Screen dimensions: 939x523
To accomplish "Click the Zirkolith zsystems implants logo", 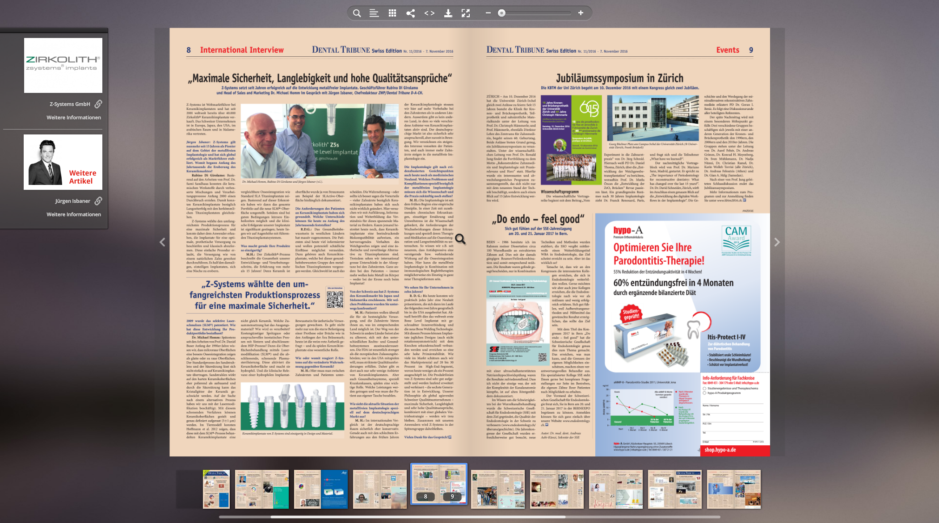I will pyautogui.click(x=63, y=65).
